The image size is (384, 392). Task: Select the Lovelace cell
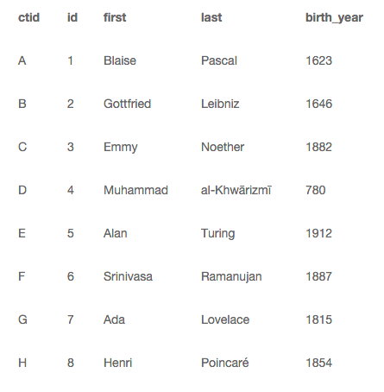click(x=225, y=319)
